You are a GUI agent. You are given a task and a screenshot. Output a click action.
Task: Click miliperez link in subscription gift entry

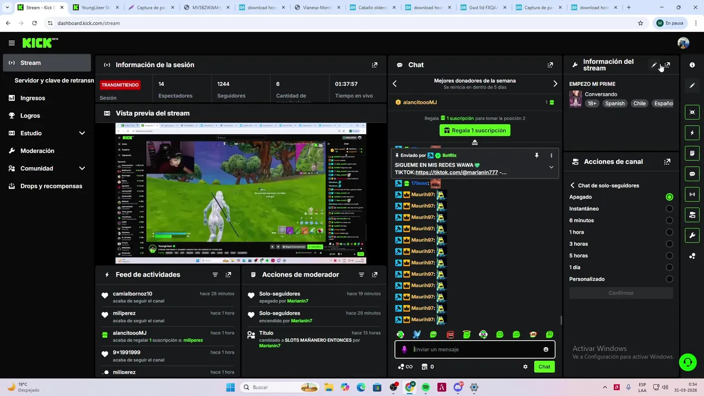tap(193, 340)
